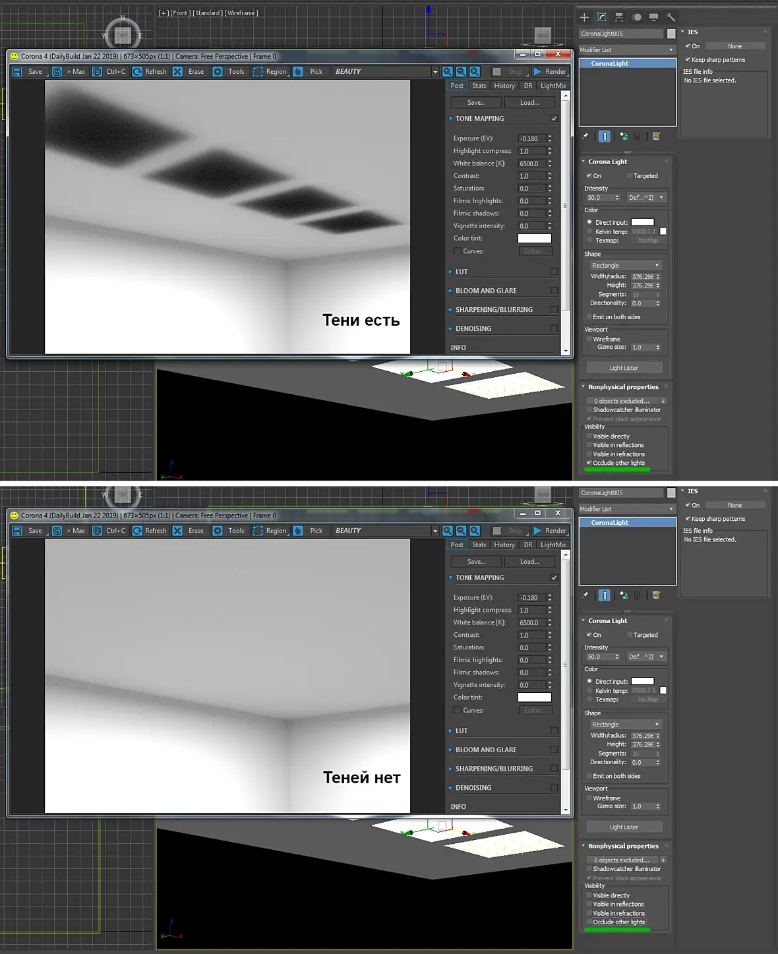Select Post tab in 'Теней нет' frame buffer
This screenshot has width=778, height=954.
point(457,545)
